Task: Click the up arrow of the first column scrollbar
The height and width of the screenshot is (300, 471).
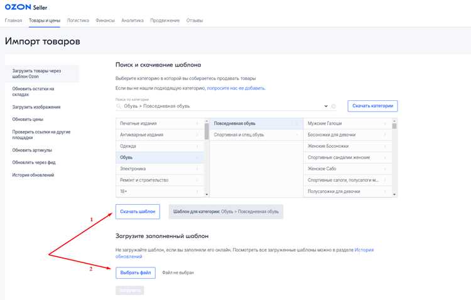Action: pos(207,120)
